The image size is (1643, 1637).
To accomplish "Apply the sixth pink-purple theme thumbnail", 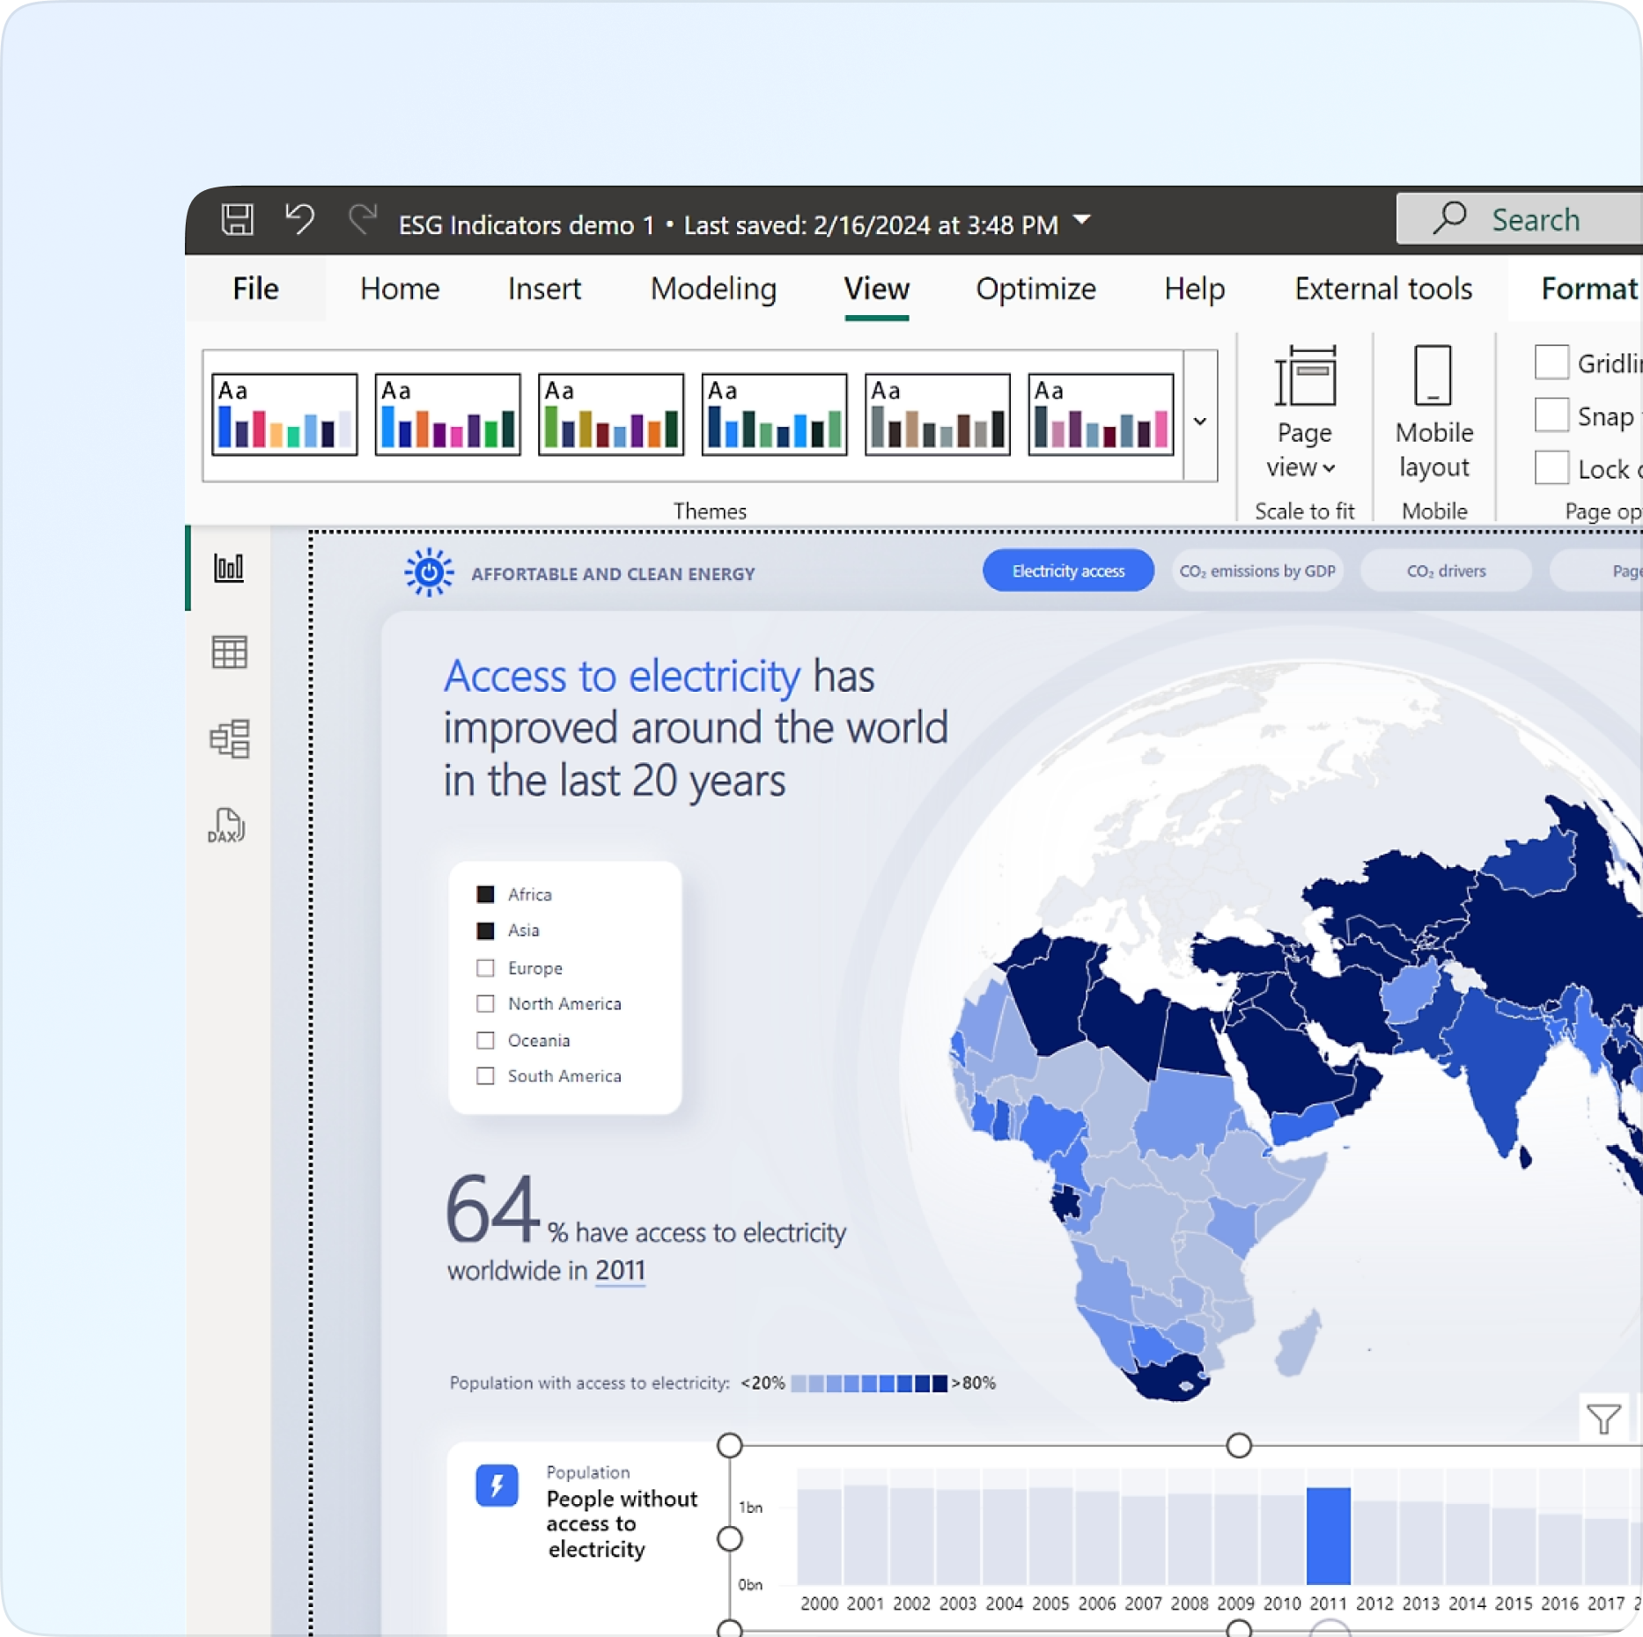I will [1101, 414].
